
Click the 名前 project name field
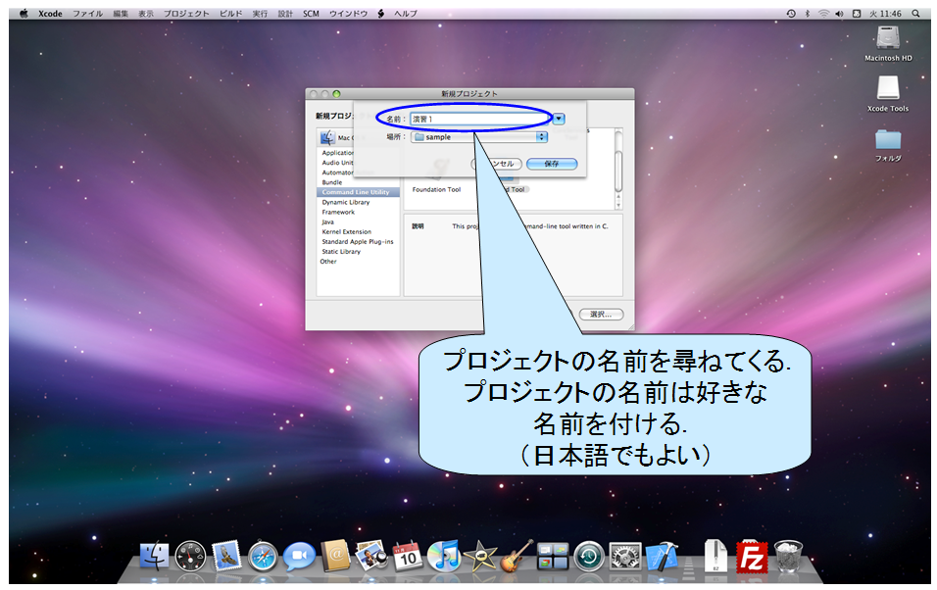click(x=480, y=119)
